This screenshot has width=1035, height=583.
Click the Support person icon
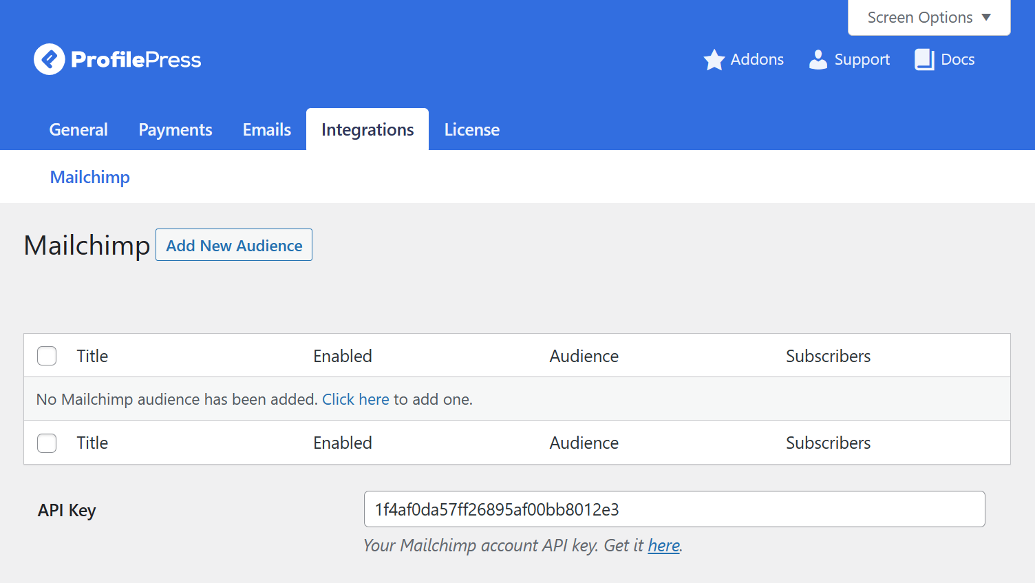tap(818, 60)
